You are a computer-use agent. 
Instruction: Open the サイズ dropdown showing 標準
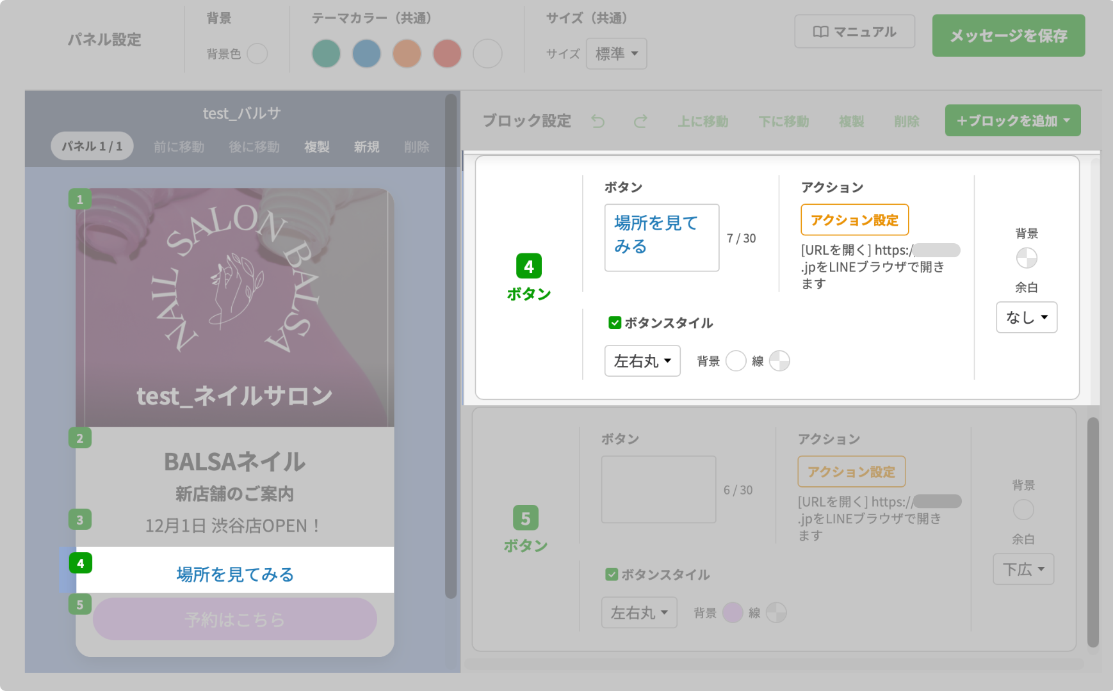click(615, 54)
